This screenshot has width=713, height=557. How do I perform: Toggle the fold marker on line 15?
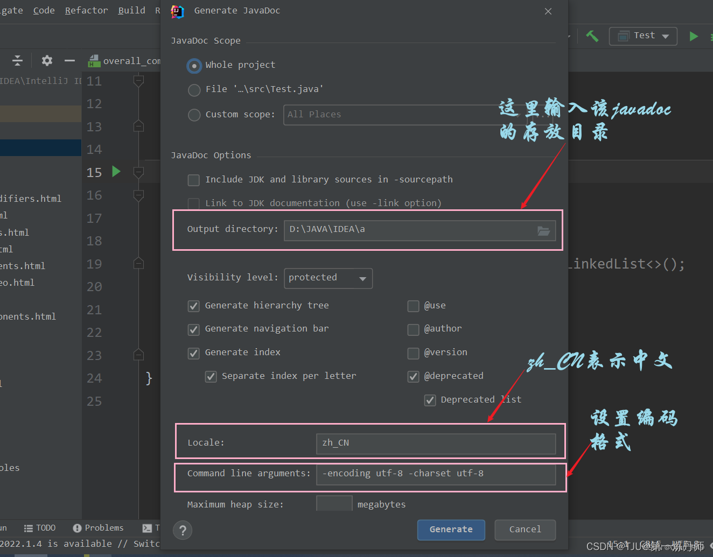[138, 172]
